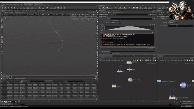Image resolution: width=194 pixels, height=109 pixels.
Task: Add a Spot Light from the shelf
Action: (x=107, y=8)
